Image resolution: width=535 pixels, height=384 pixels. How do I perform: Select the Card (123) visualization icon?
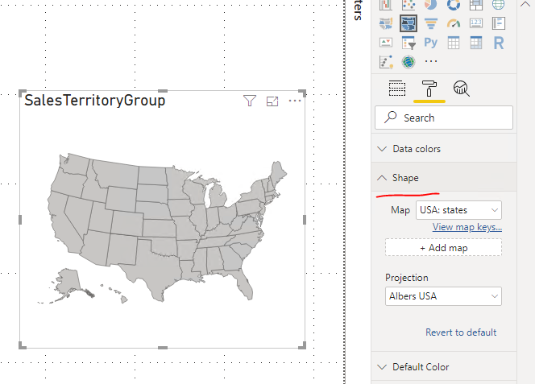476,23
